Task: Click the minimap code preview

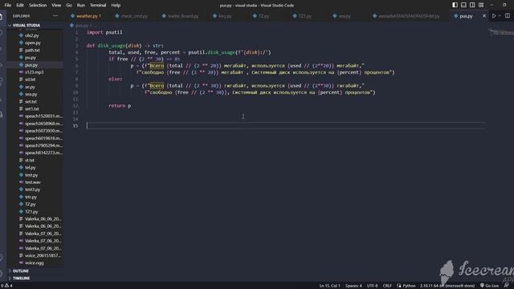Action: coord(501,32)
